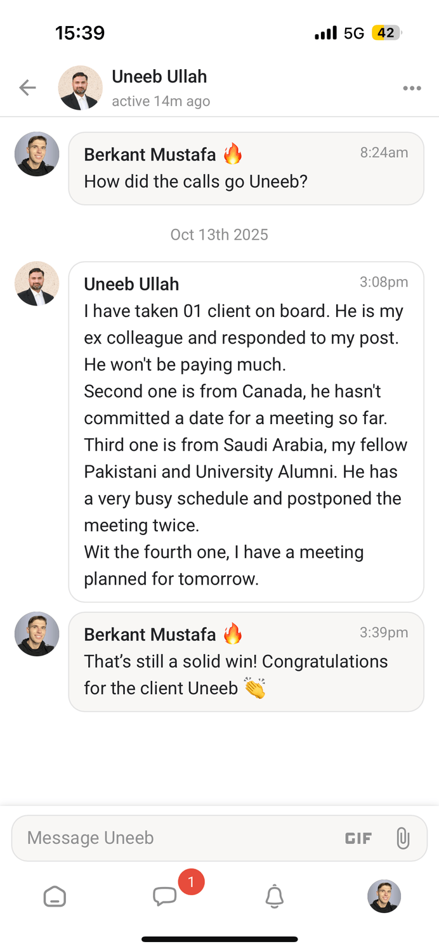Click the paperclip attachment icon
Image resolution: width=439 pixels, height=951 pixels.
click(402, 838)
